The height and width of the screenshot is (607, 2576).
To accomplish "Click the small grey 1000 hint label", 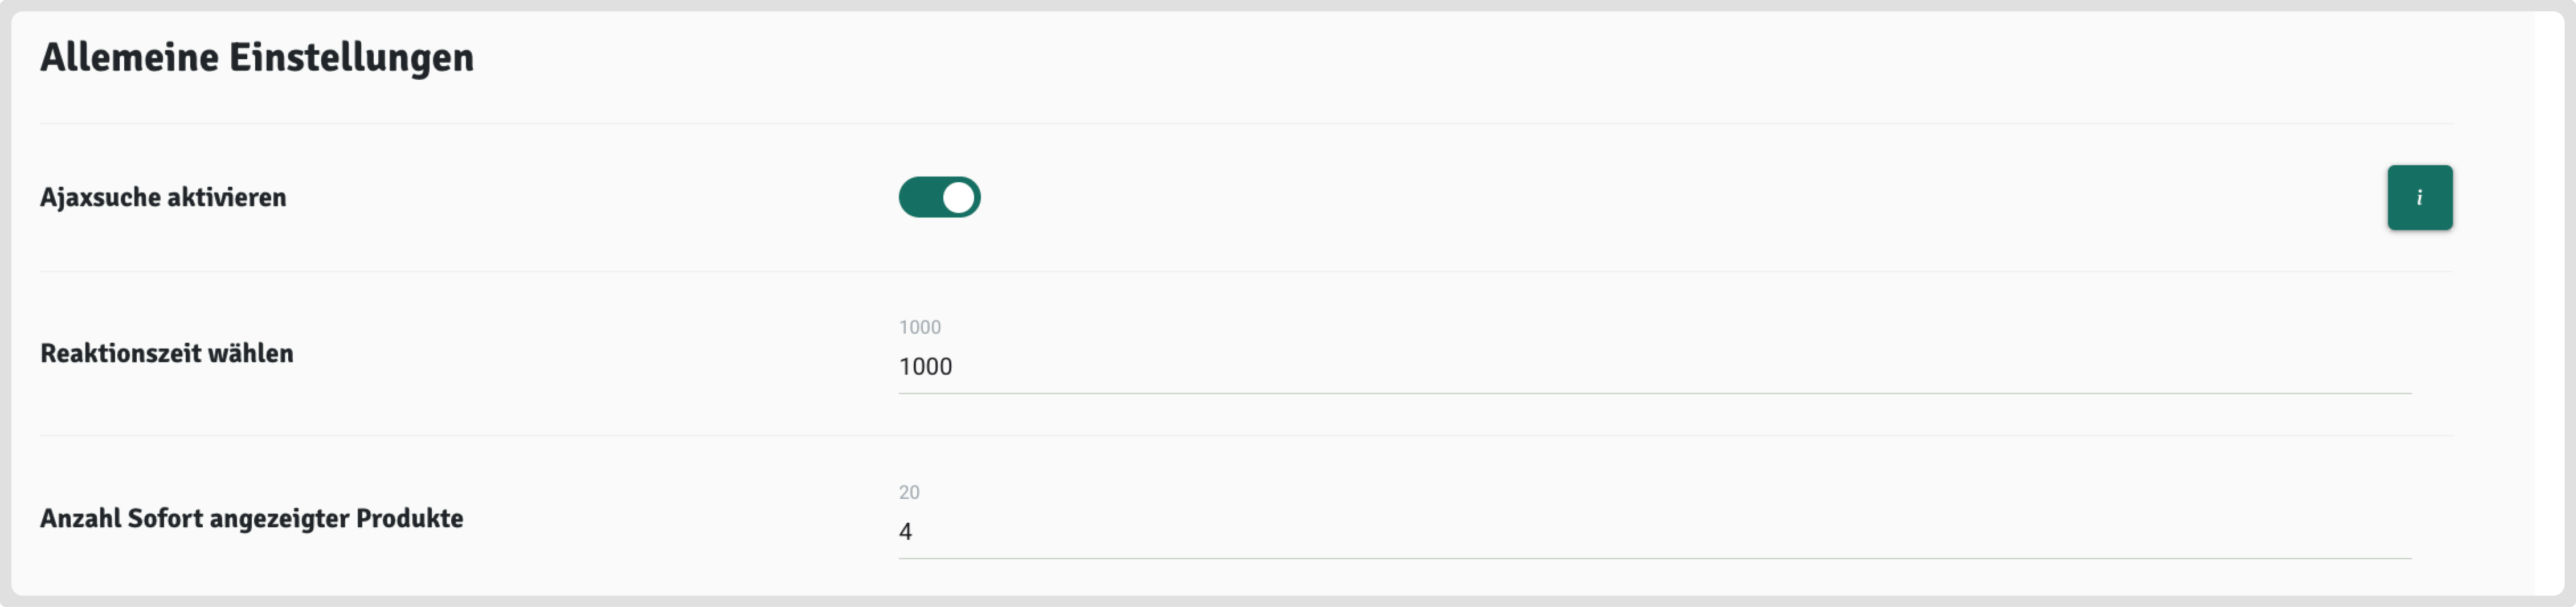I will click(919, 327).
